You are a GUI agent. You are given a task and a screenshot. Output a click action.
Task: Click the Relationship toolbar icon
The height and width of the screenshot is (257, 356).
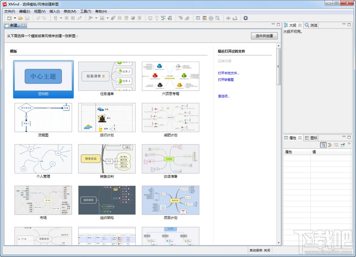click(x=80, y=18)
